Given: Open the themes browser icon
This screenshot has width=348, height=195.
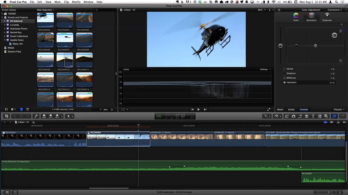Looking at the screenshot, I should pyautogui.click(x=326, y=116).
